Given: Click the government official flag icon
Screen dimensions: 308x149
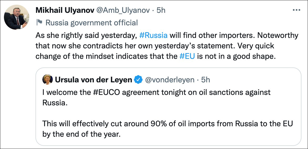Looking at the screenshot, I should [x=39, y=22].
